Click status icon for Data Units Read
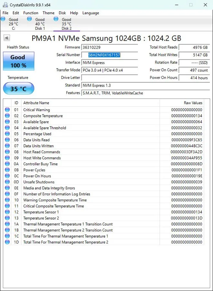 pos(7,140)
